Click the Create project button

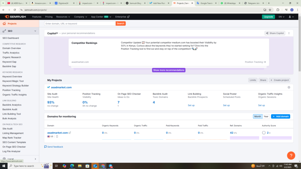click(x=280, y=80)
